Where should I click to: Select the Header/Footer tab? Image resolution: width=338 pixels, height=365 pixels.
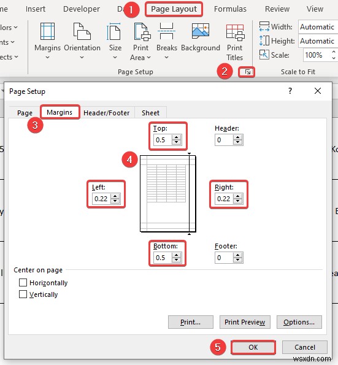click(107, 113)
